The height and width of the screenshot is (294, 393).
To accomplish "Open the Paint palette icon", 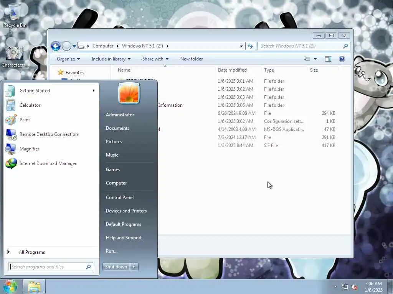I will point(11,120).
